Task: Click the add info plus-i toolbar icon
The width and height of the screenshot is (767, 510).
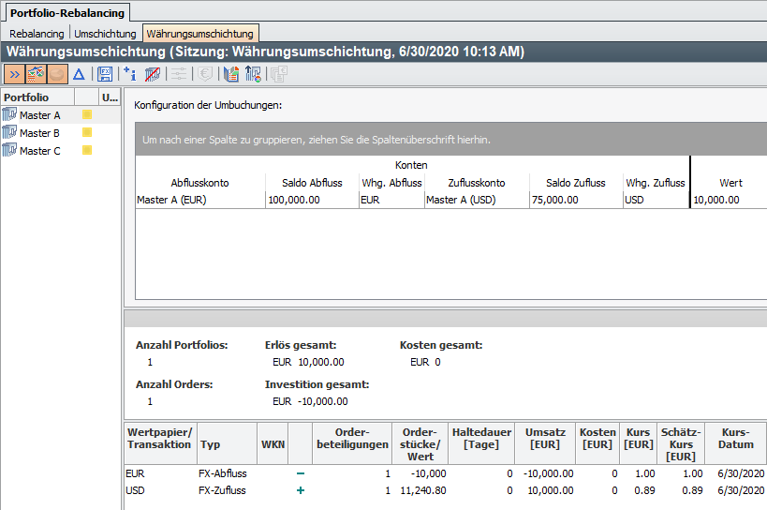Action: [x=130, y=74]
